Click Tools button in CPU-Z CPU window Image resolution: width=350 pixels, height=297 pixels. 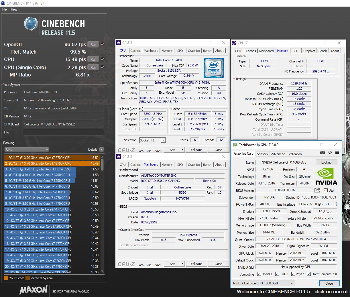(172, 150)
